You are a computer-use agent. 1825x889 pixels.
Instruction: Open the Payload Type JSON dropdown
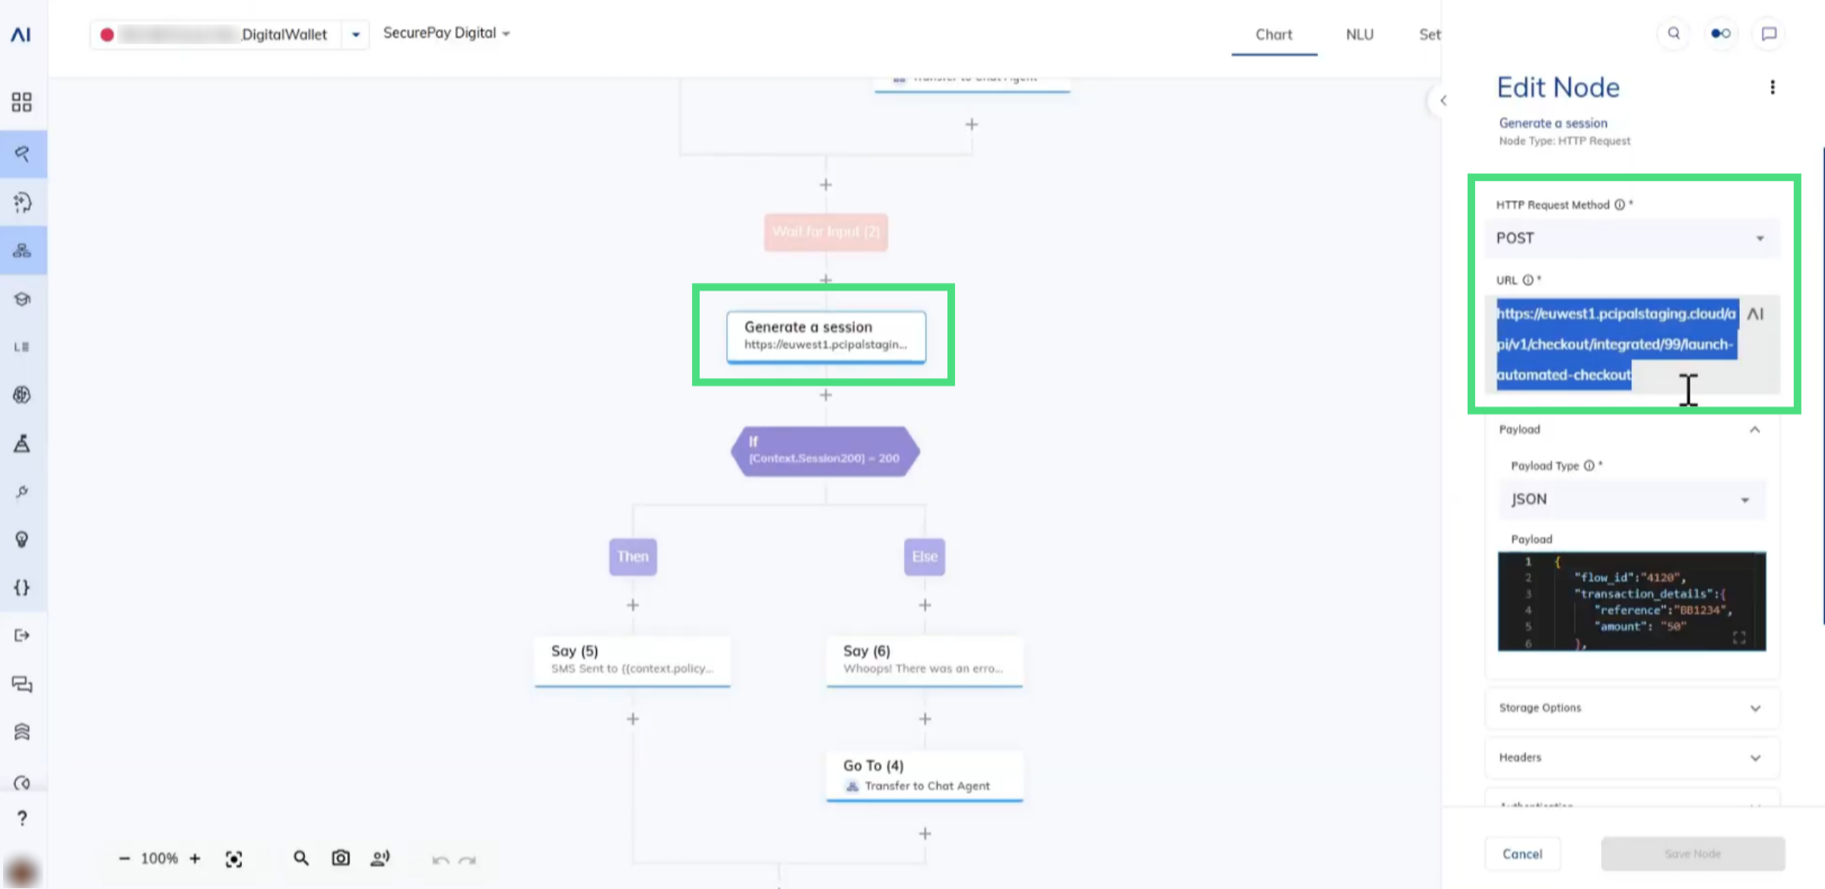pyautogui.click(x=1631, y=500)
